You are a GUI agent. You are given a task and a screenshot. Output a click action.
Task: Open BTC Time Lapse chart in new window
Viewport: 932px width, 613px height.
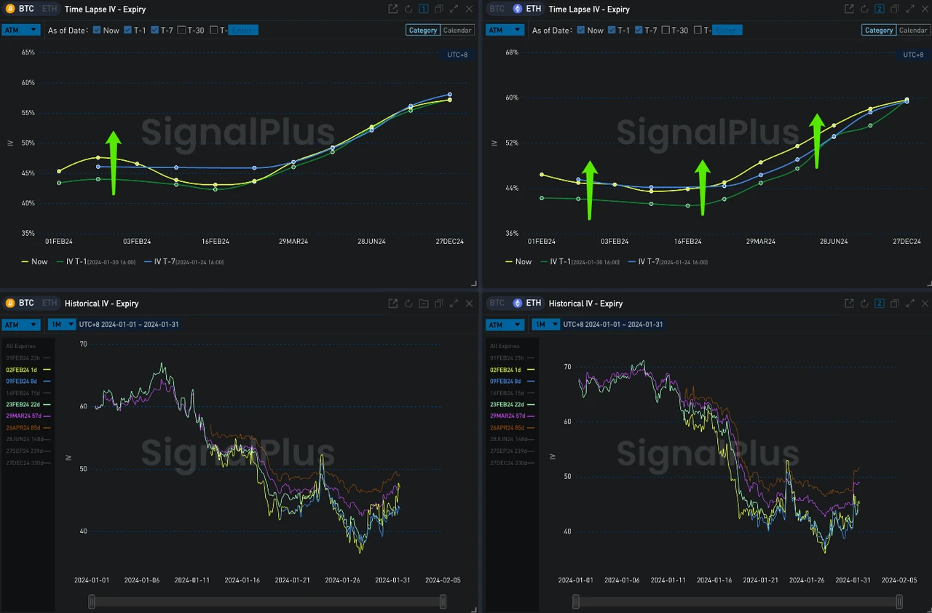click(392, 9)
